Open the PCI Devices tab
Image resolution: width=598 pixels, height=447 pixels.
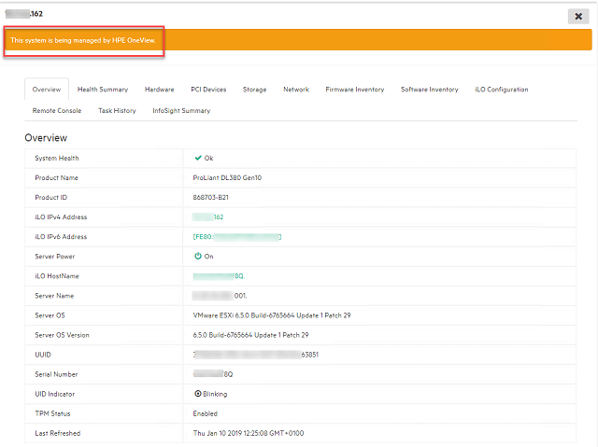pyautogui.click(x=208, y=90)
